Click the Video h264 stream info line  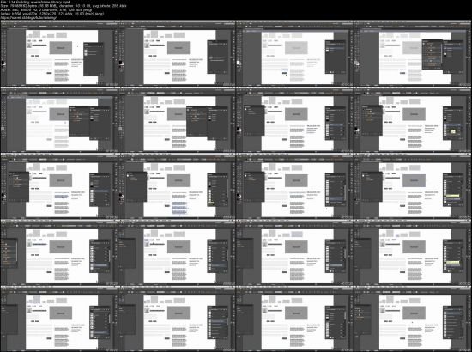point(52,14)
